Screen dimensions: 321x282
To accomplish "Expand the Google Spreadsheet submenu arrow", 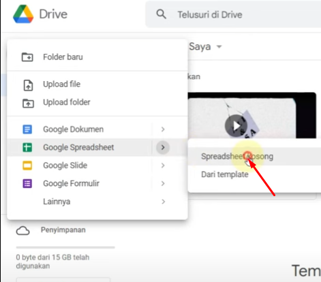I will (x=163, y=147).
